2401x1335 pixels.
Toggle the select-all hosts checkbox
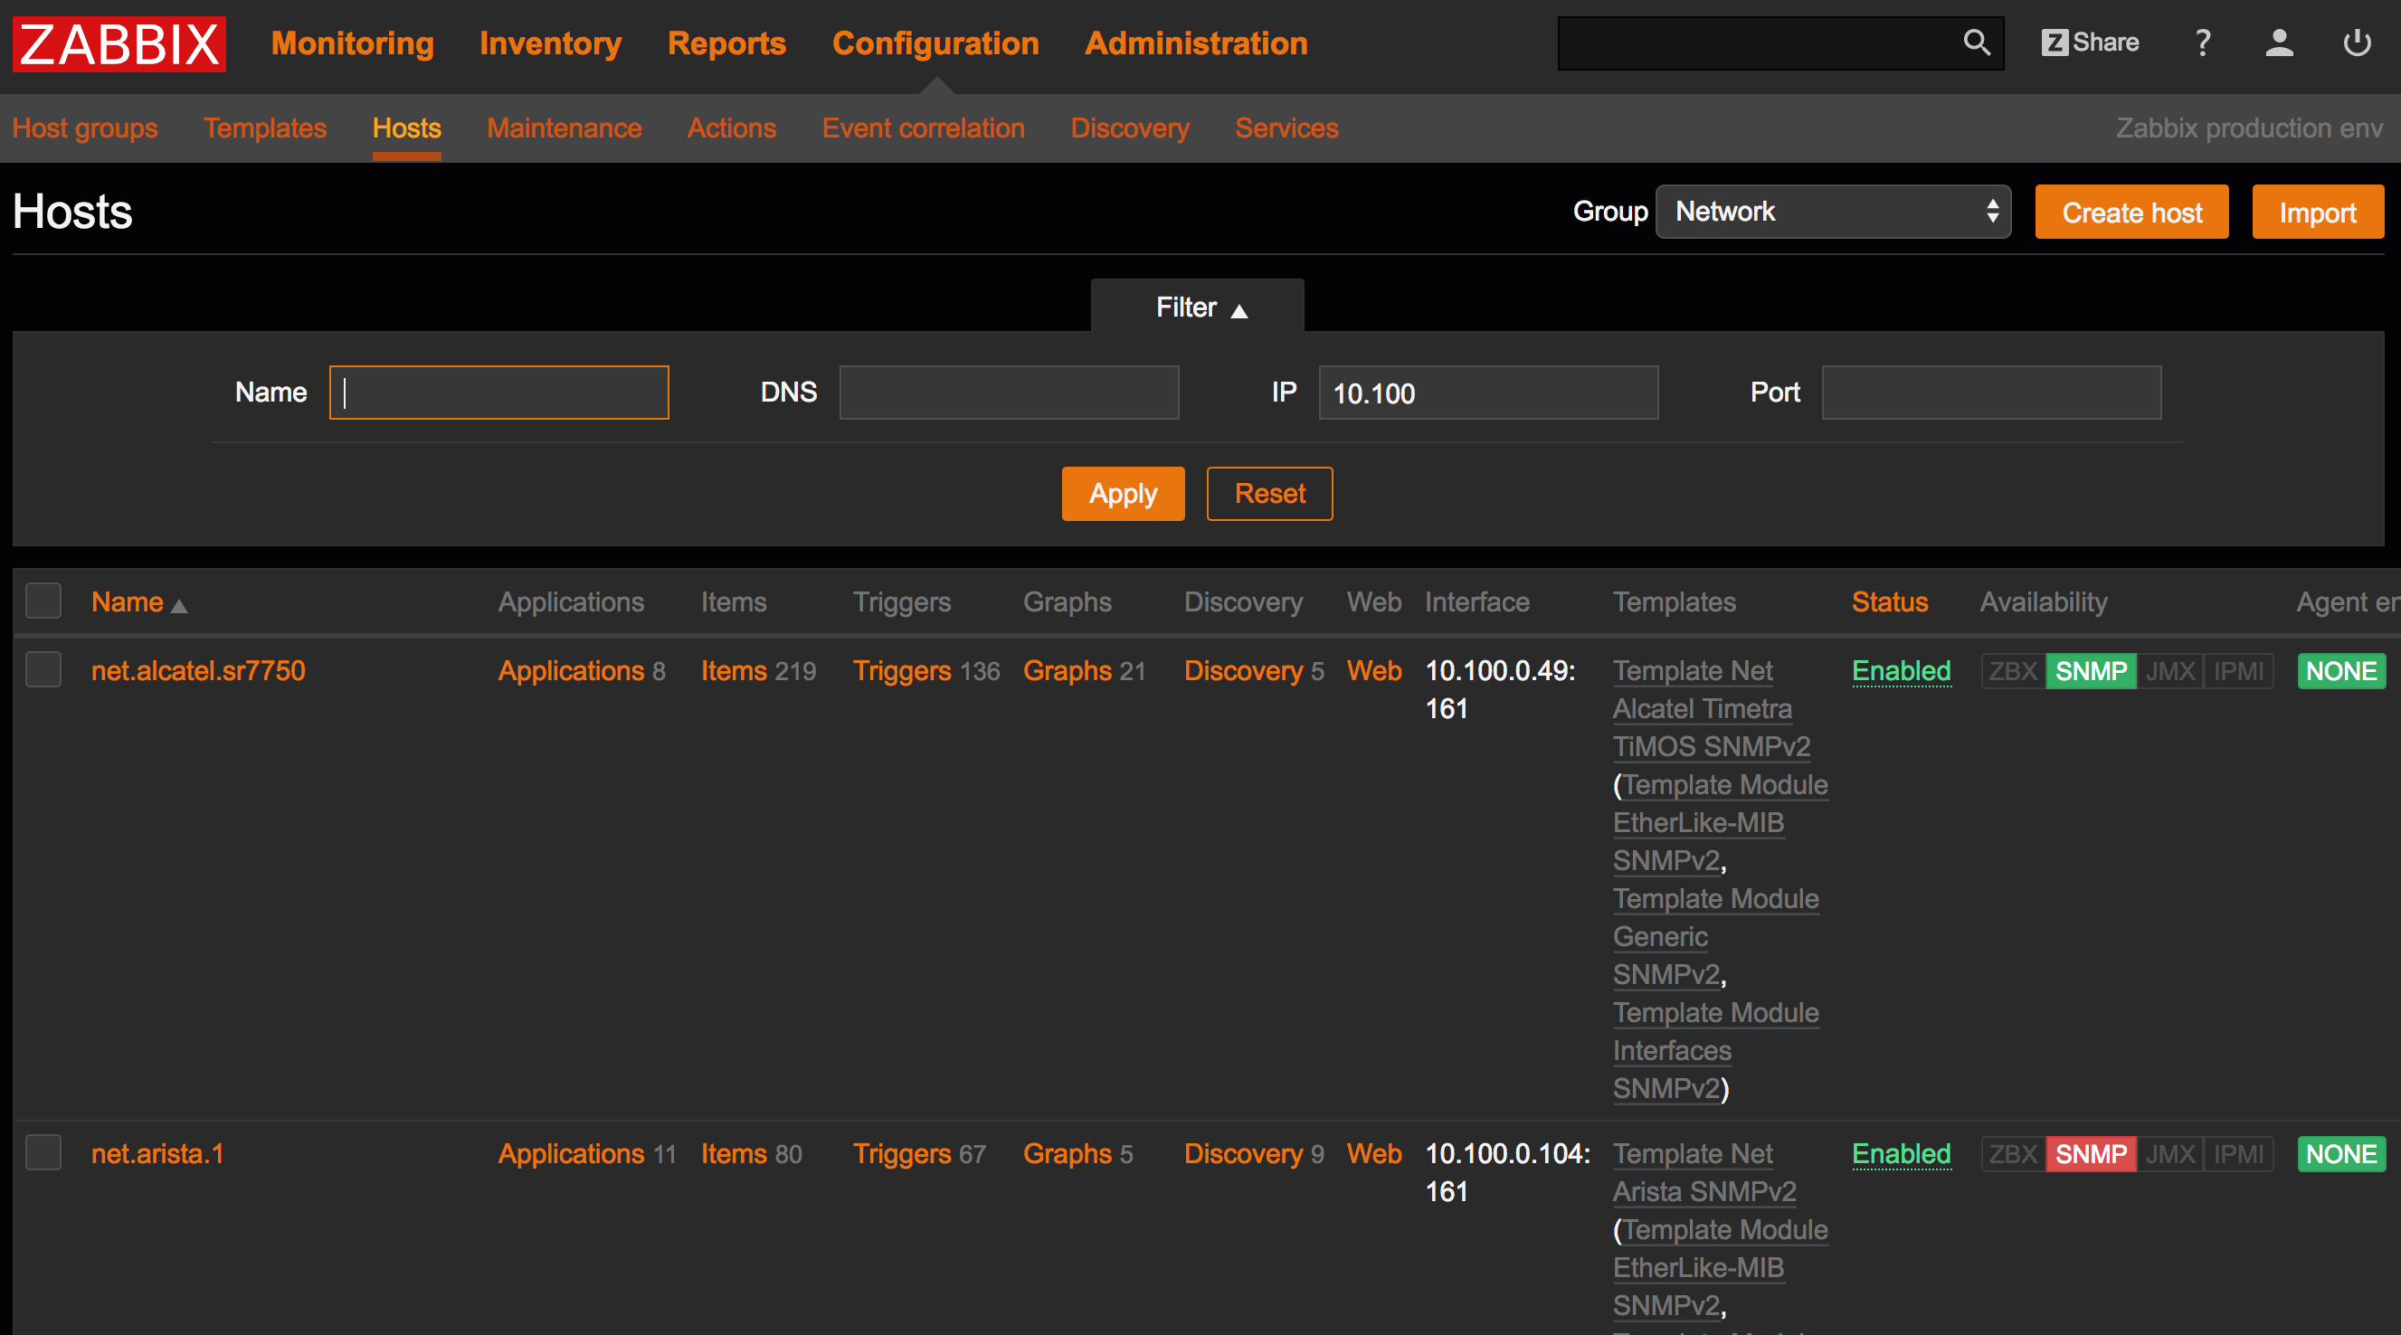pyautogui.click(x=43, y=601)
